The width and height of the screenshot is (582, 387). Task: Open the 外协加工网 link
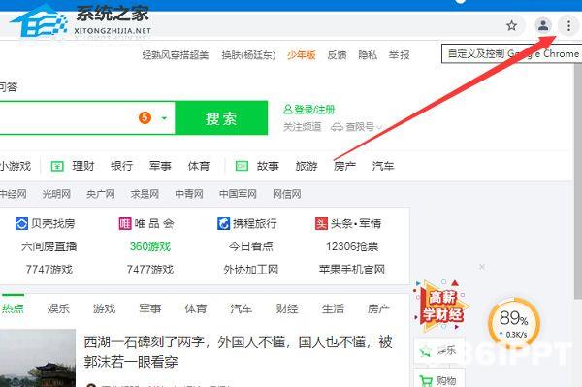251,270
